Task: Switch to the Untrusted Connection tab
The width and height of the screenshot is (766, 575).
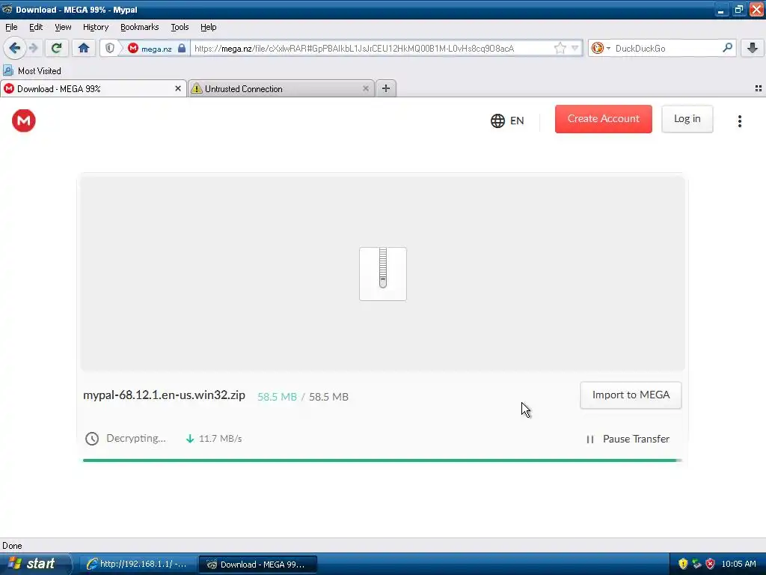Action: click(281, 88)
